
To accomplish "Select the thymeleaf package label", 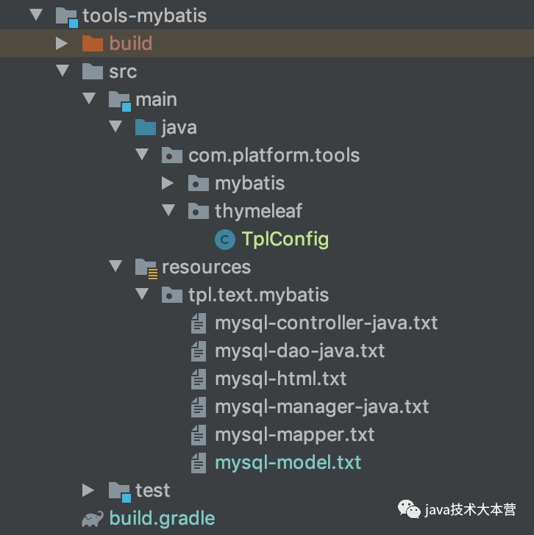I will click(258, 211).
